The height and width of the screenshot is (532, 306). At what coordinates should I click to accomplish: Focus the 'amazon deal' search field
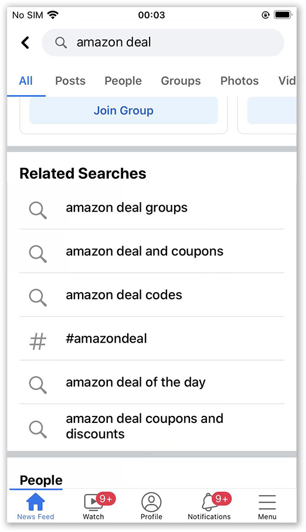point(163,42)
